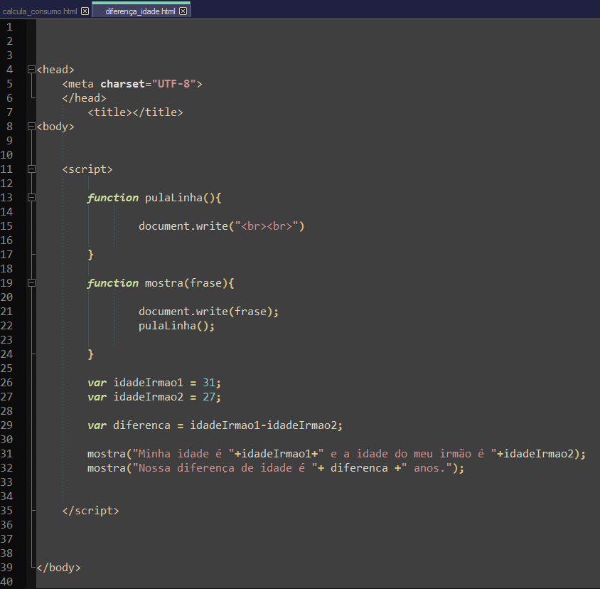Click the var diferenca assignment line
Viewport: 600px width, 589px height.
215,425
